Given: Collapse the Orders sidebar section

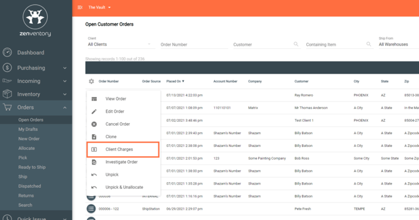Looking at the screenshot, I should 65,107.
